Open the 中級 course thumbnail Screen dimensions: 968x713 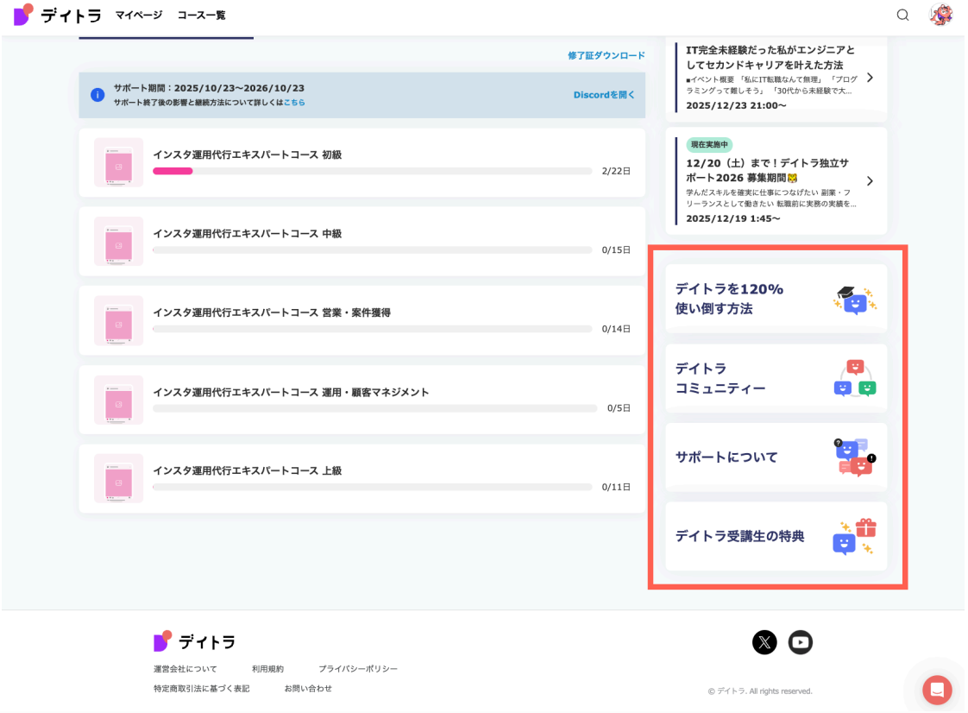[x=118, y=242]
